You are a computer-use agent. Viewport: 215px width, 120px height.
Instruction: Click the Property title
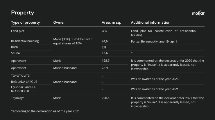(x=22, y=13)
